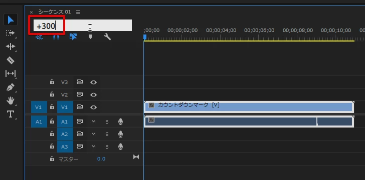The height and width of the screenshot is (180, 365).
Task: Toggle lock on track V1
Action: (52, 107)
